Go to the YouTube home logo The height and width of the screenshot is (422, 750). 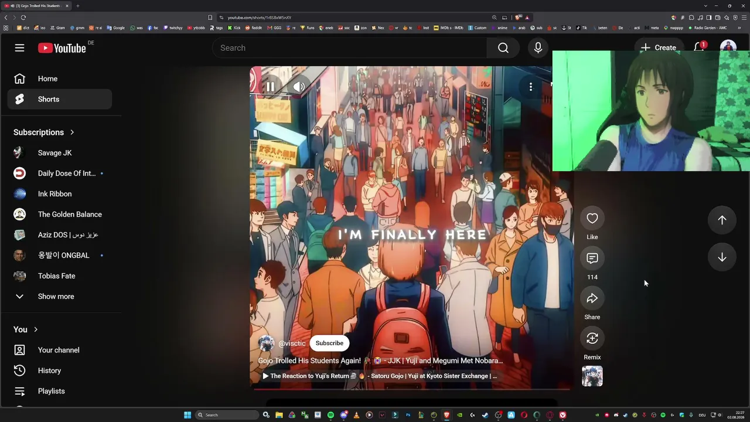[62, 48]
